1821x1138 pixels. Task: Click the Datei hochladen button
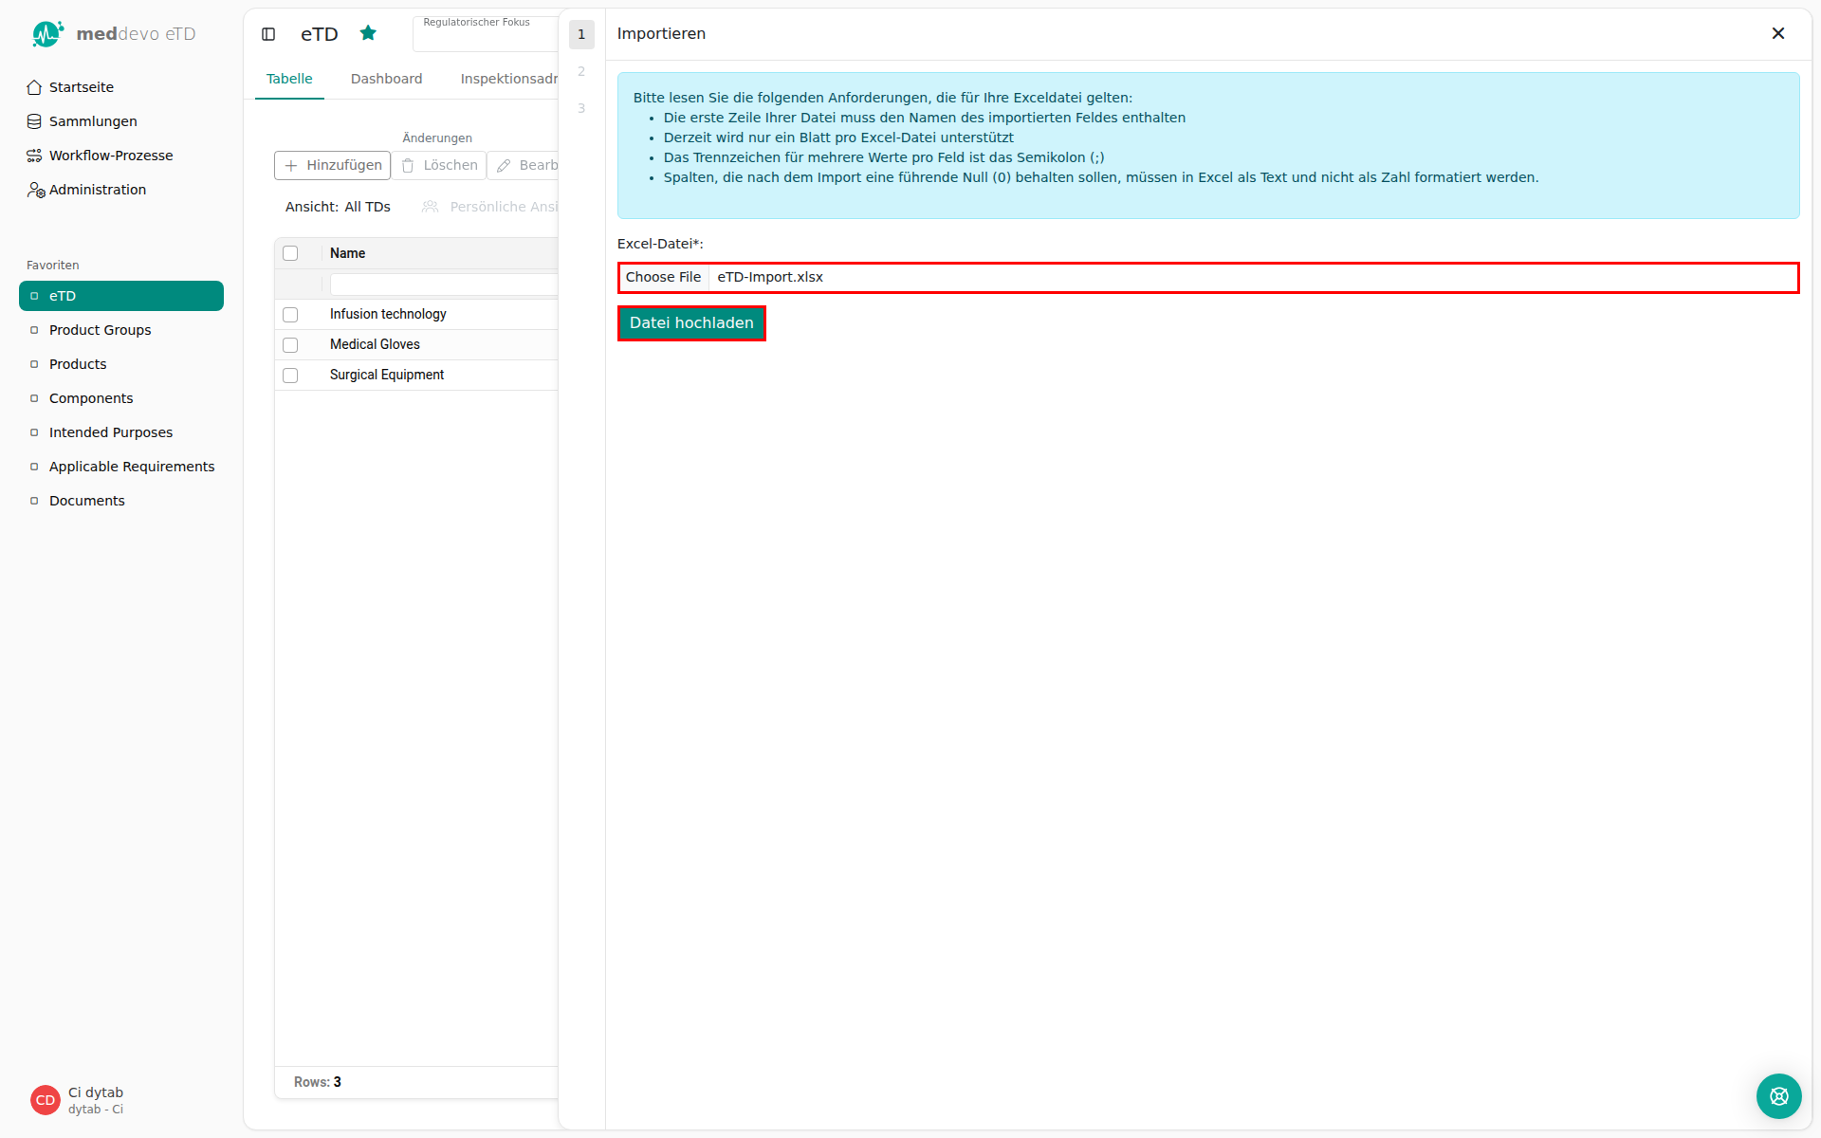691,323
